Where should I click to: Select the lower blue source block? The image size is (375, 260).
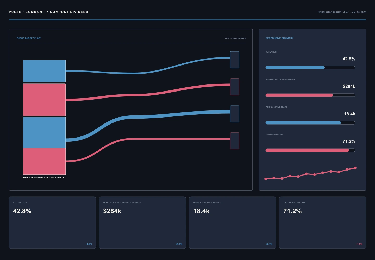pos(44,133)
